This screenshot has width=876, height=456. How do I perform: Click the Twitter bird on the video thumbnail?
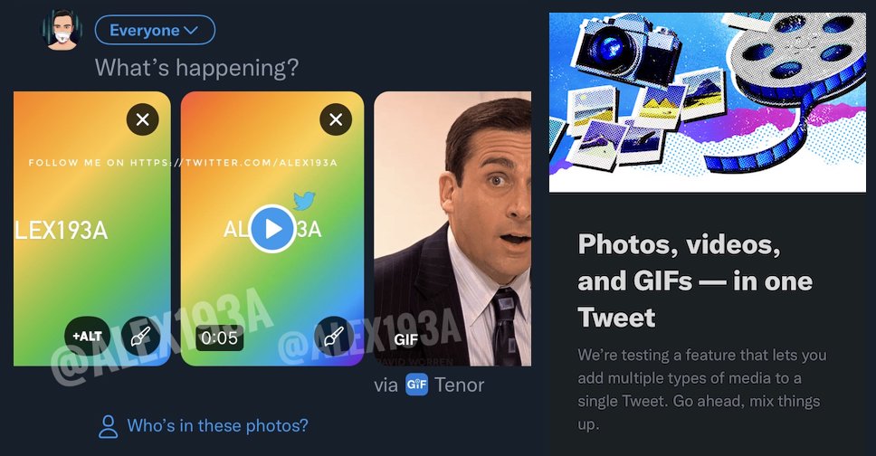click(x=302, y=201)
